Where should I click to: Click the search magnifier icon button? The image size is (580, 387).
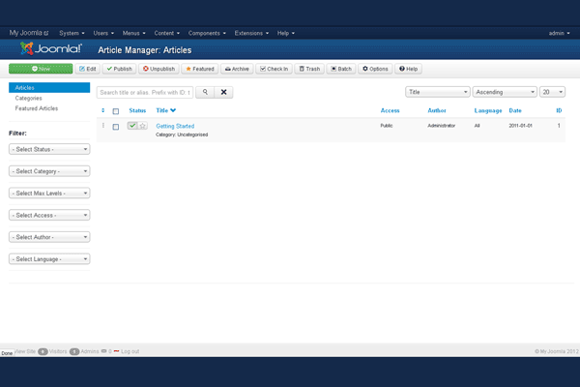pyautogui.click(x=205, y=92)
